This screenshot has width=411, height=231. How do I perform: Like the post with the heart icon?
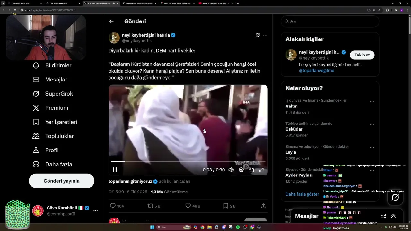188,206
